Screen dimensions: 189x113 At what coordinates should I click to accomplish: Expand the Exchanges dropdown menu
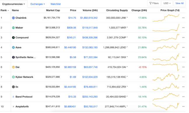coord(38,4)
